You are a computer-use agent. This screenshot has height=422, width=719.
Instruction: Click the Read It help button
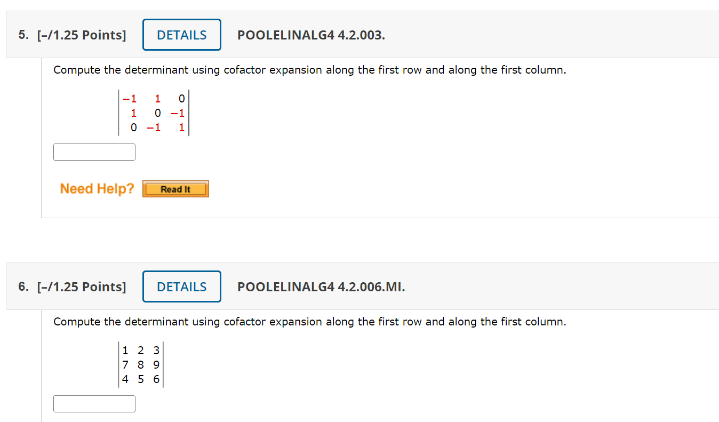(x=175, y=188)
